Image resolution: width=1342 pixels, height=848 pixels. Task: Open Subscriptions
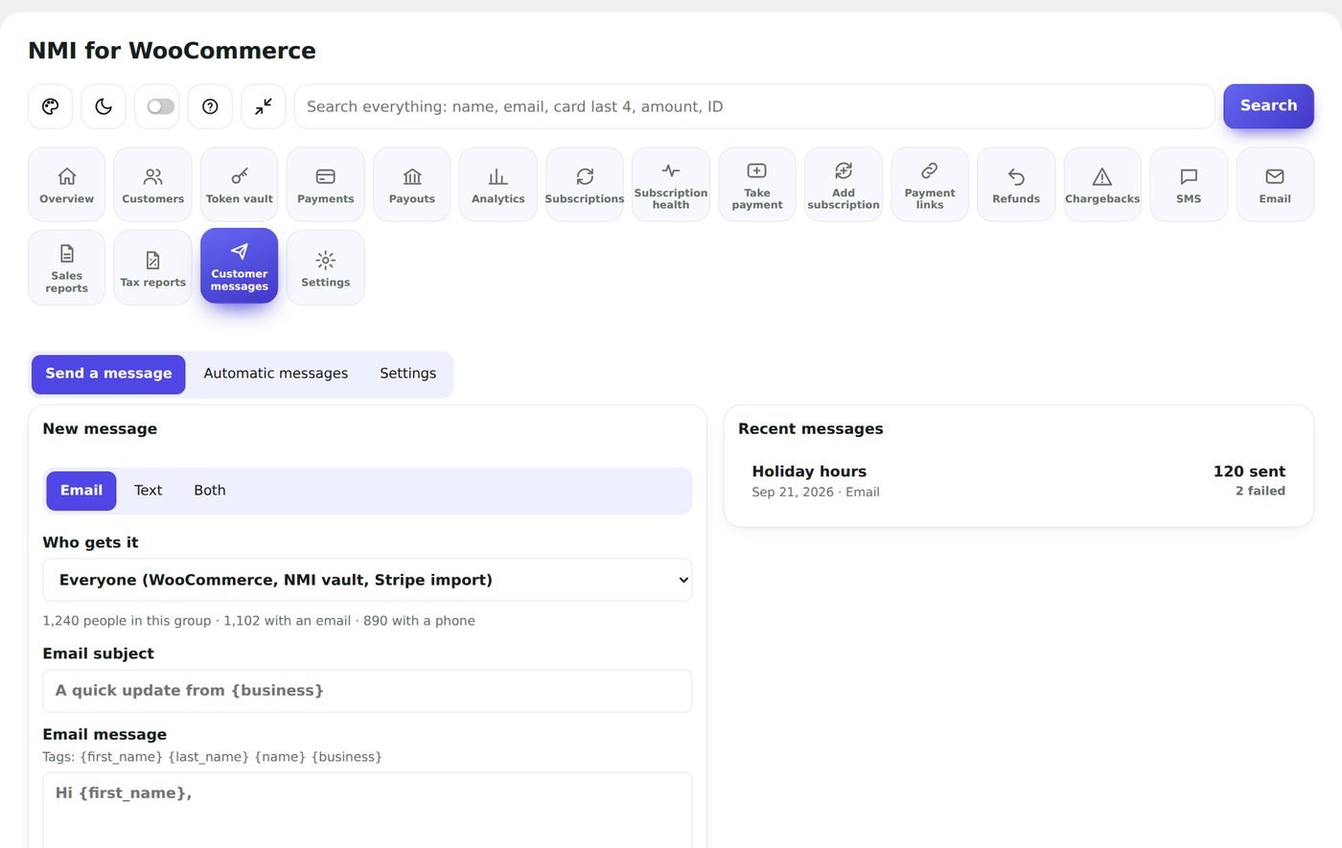[x=585, y=185]
